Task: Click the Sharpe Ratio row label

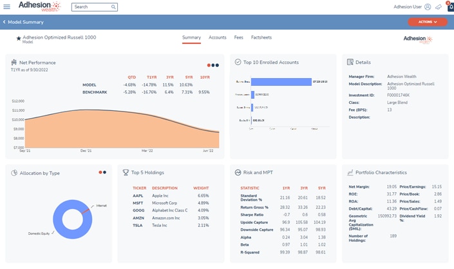Action: coord(252,215)
